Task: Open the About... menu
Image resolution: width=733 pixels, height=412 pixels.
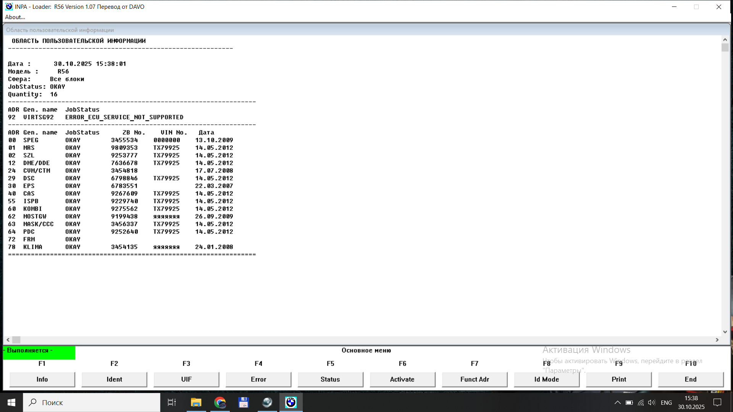Action: coord(15,17)
